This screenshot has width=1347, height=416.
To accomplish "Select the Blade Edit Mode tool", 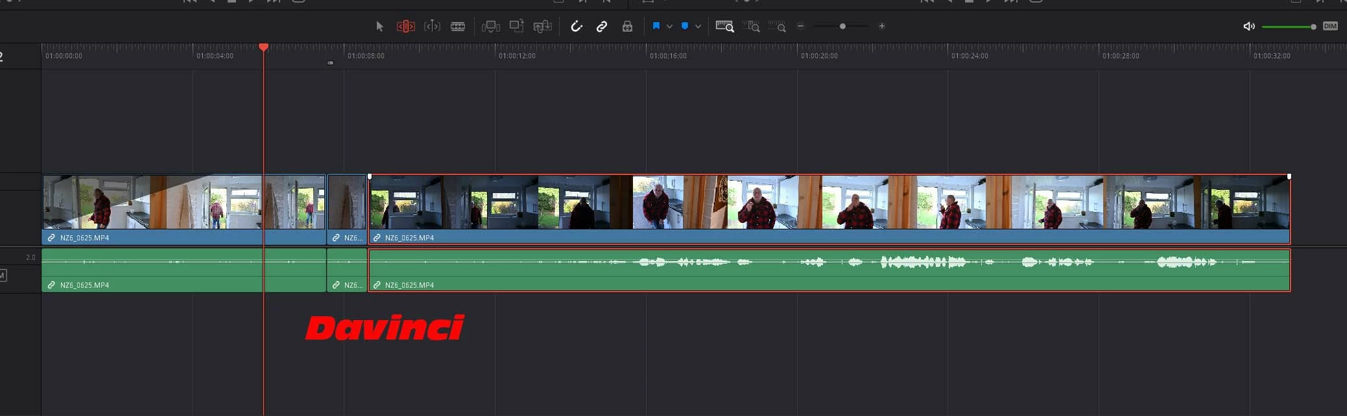I will pyautogui.click(x=458, y=27).
